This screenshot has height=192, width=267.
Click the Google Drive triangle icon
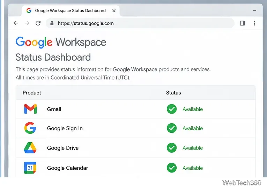click(30, 148)
